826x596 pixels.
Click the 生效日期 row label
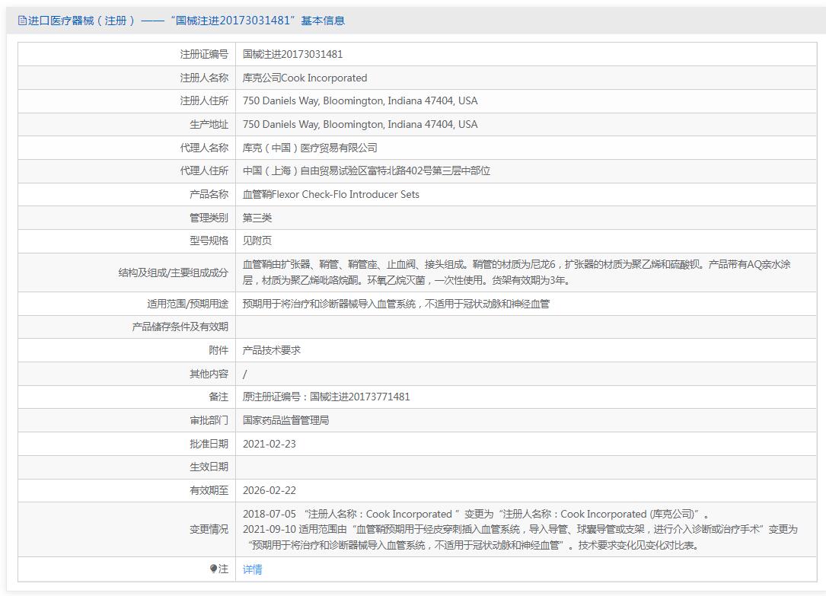(209, 467)
